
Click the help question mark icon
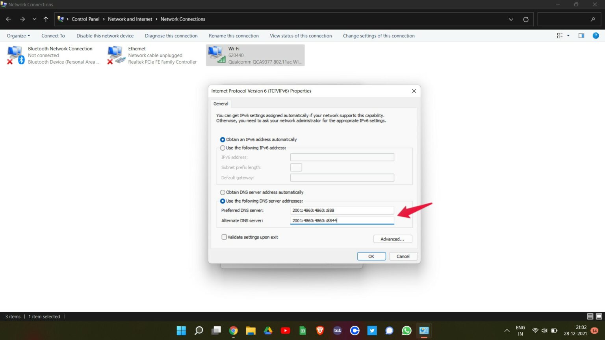click(x=596, y=35)
